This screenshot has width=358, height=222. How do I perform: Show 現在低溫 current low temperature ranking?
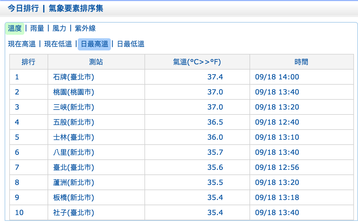click(58, 44)
